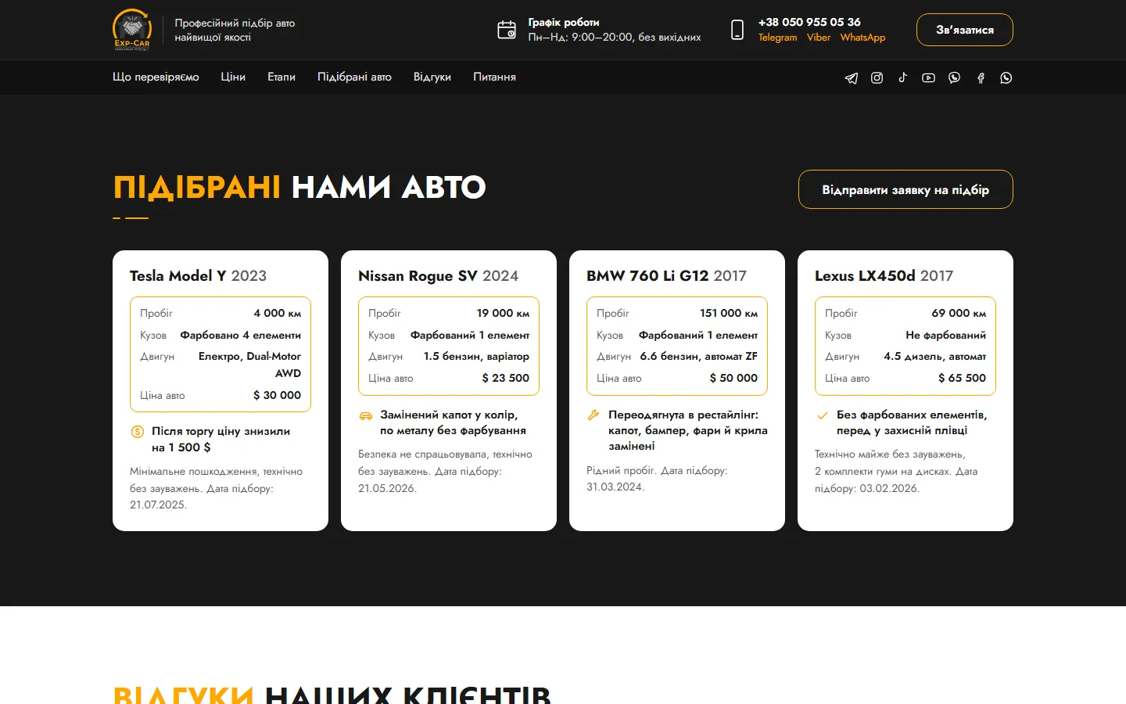
Task: Click 'Відправити заявку на підбір' button
Action: [905, 189]
